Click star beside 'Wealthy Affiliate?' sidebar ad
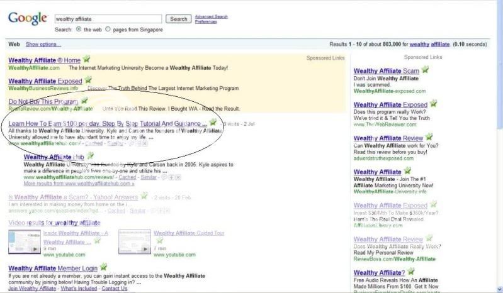Viewport: 503px width, 293px height. click(411, 272)
